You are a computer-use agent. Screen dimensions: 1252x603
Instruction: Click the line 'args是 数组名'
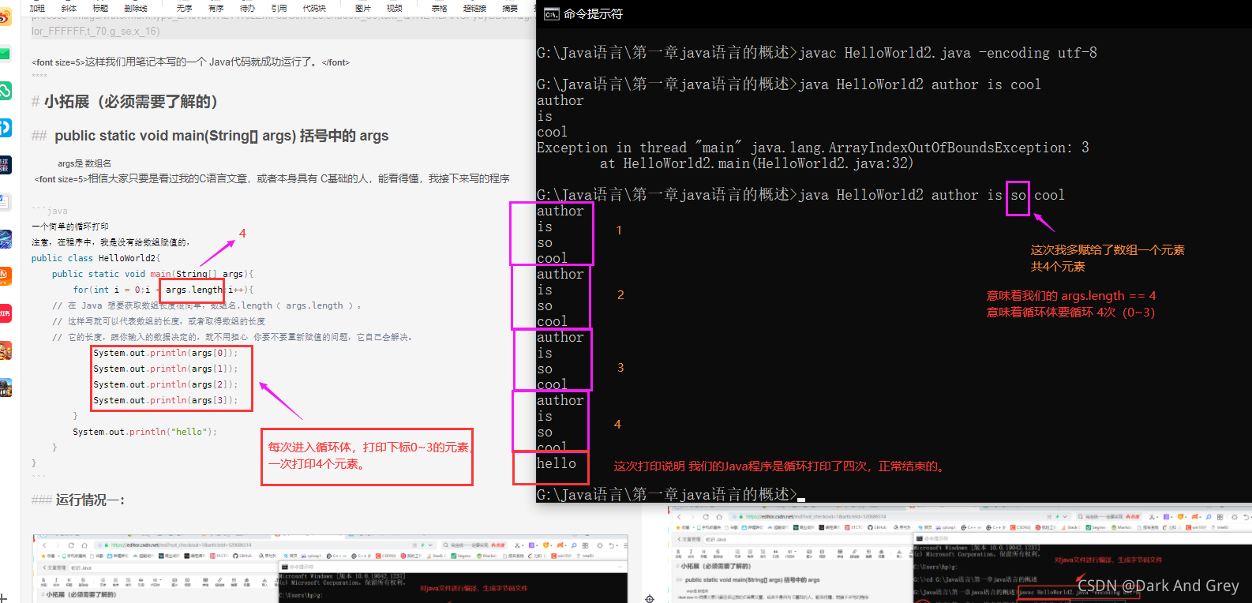pyautogui.click(x=84, y=163)
